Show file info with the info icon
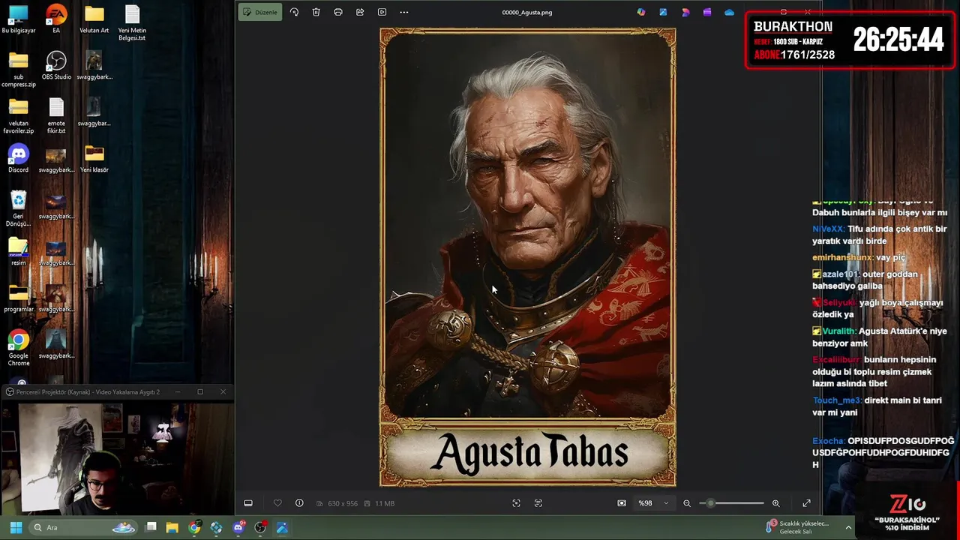Viewport: 960px width, 540px height. (299, 503)
